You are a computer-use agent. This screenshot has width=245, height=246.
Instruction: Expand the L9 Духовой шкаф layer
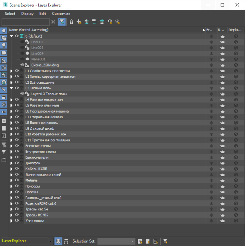(x=11, y=128)
